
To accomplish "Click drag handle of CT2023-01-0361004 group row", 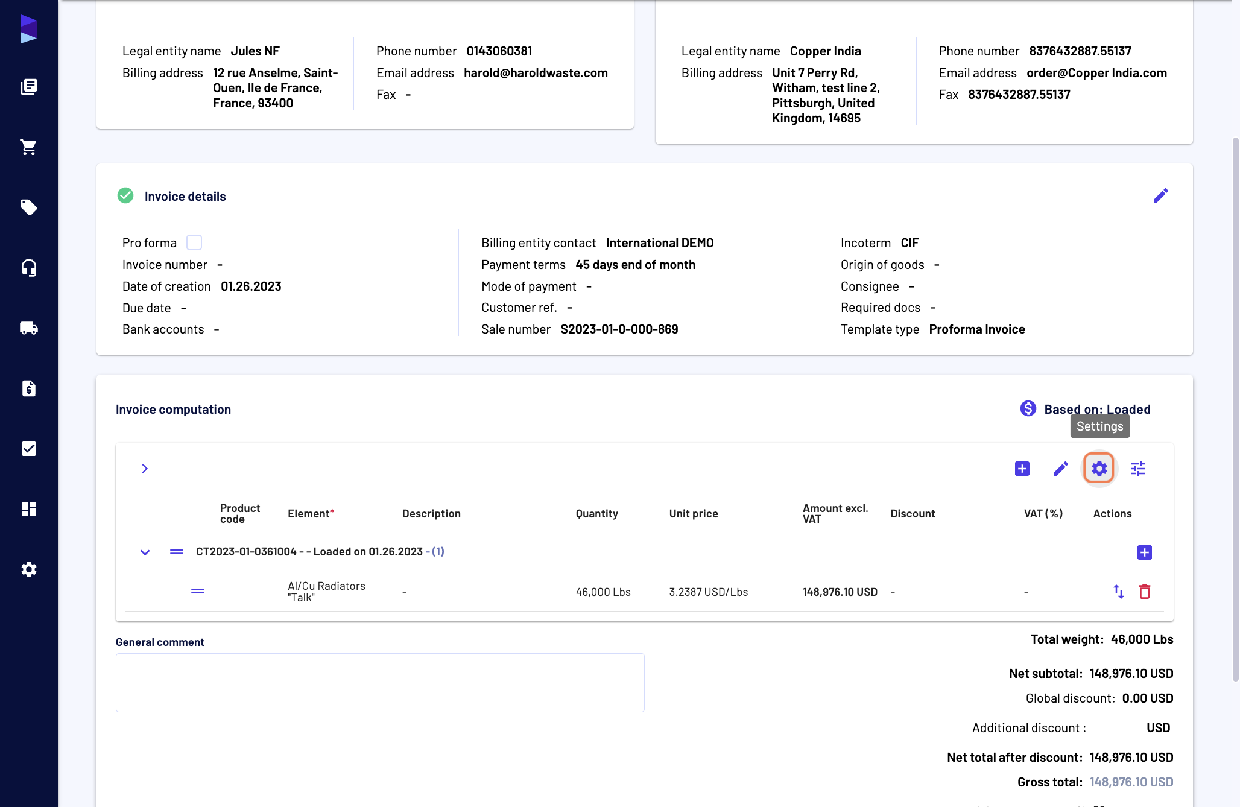I will [176, 552].
